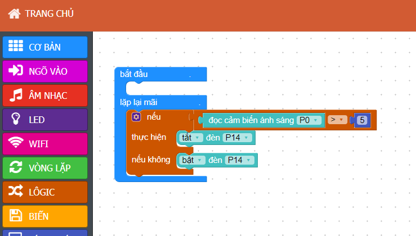
Task: Click the wifi signal icon
Action: click(x=16, y=142)
